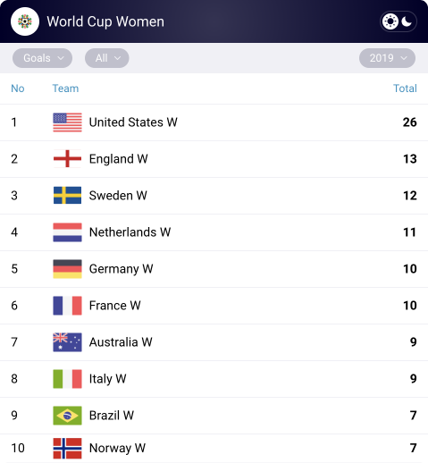This screenshot has height=463, width=428.
Task: Open the 2019 season dropdown
Action: point(387,58)
